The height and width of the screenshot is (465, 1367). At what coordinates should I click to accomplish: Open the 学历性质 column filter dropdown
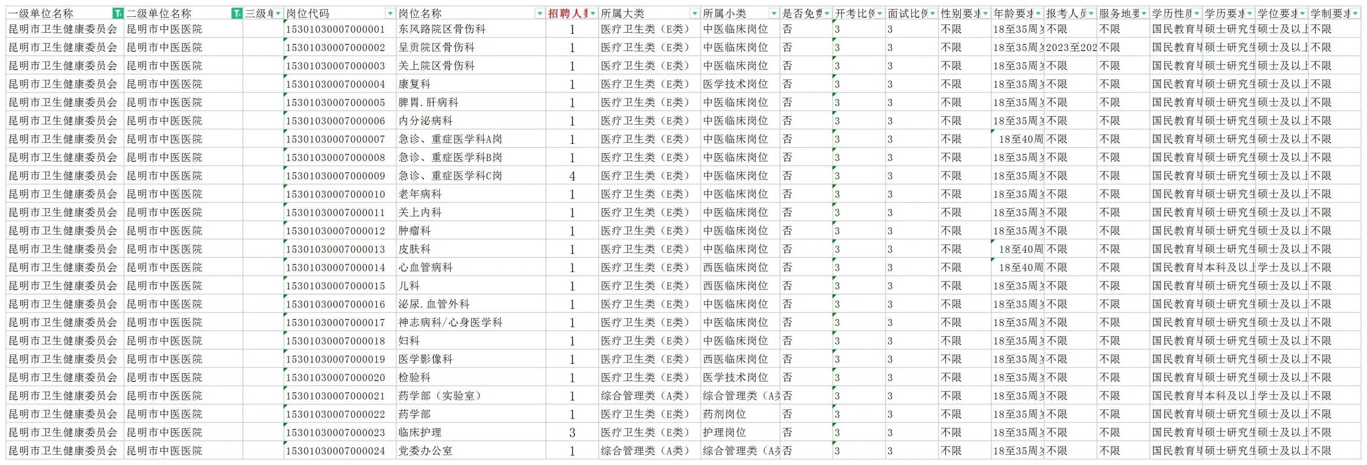click(1197, 13)
